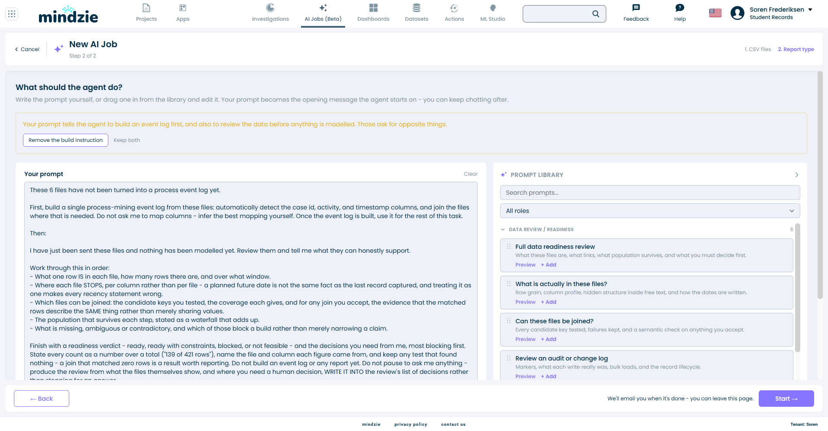Open the Soren Frederiksen user menu
The width and height of the screenshot is (828, 431).
(771, 13)
